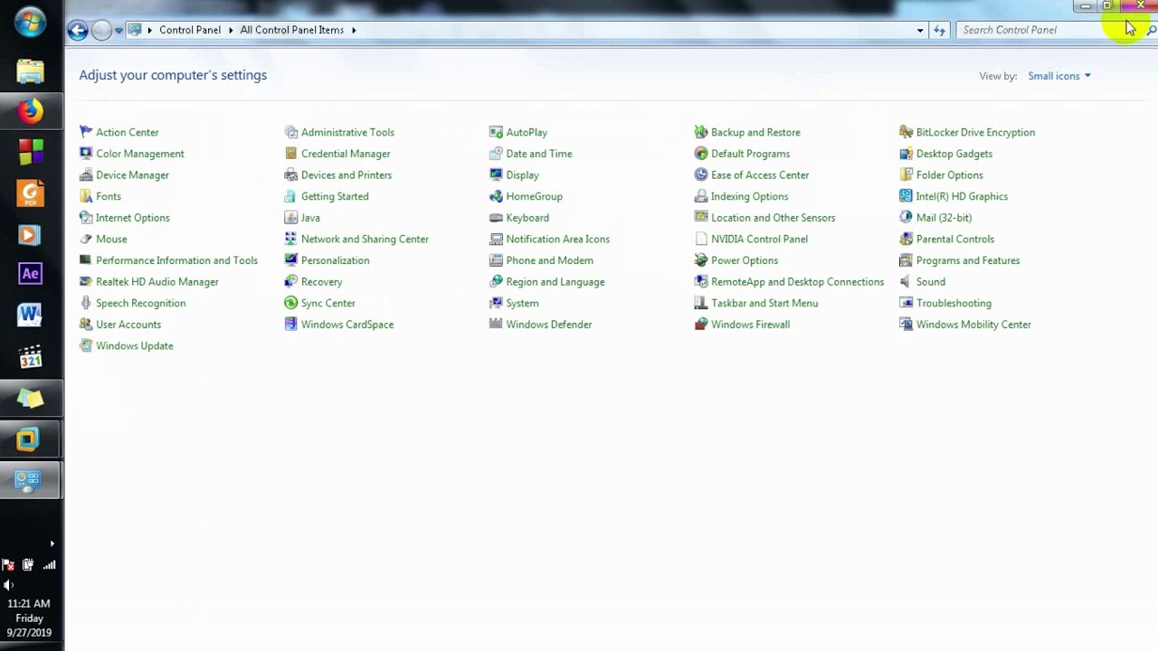1158x651 pixels.
Task: Open the Action Center flag icon
Action: [x=86, y=132]
